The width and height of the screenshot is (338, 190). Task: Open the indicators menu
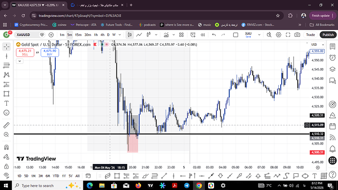tap(166, 35)
